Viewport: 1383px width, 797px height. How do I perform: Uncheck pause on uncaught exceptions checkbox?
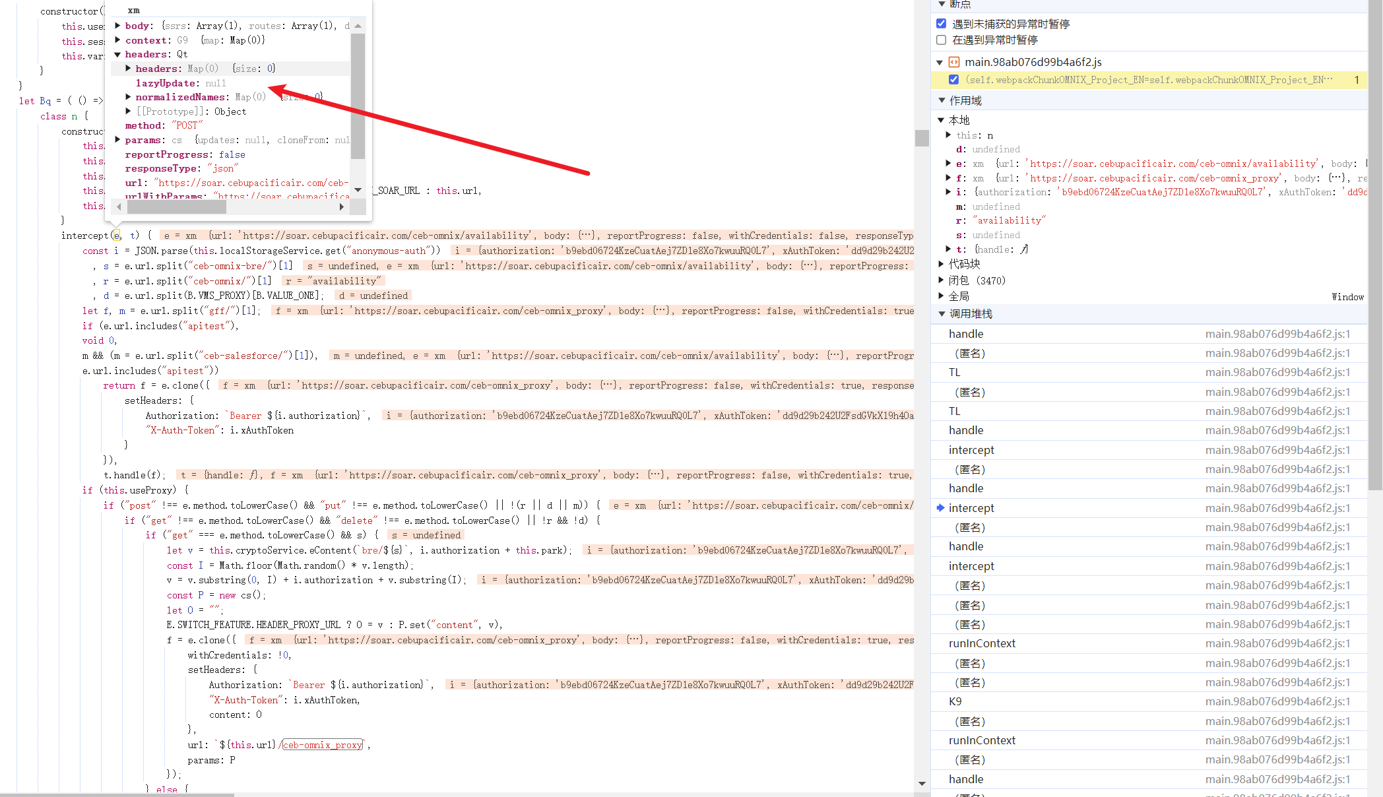pos(942,24)
